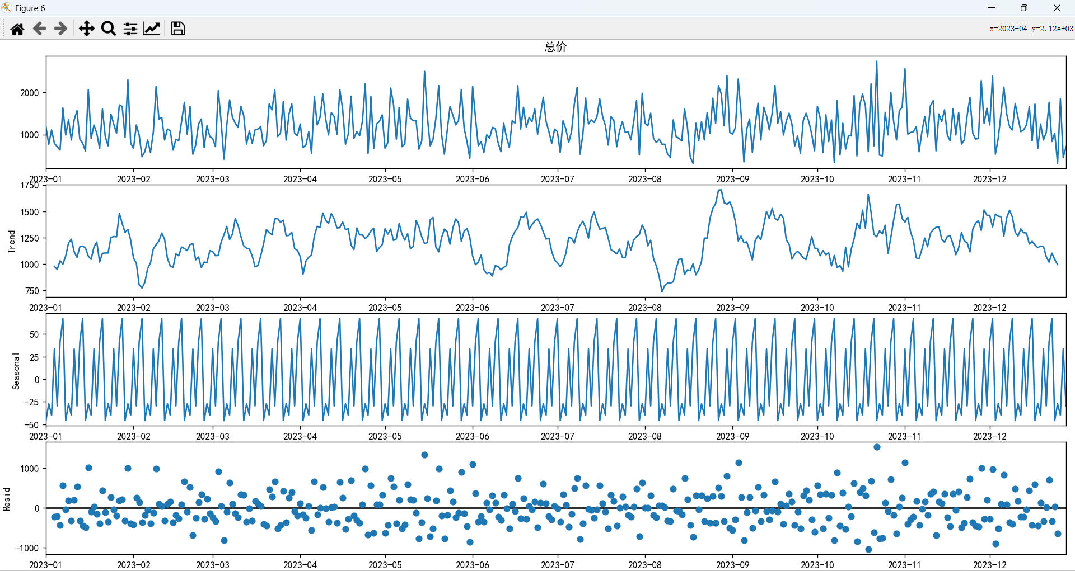Click the 'Trend' y-axis label
The height and width of the screenshot is (571, 1075).
tap(11, 242)
